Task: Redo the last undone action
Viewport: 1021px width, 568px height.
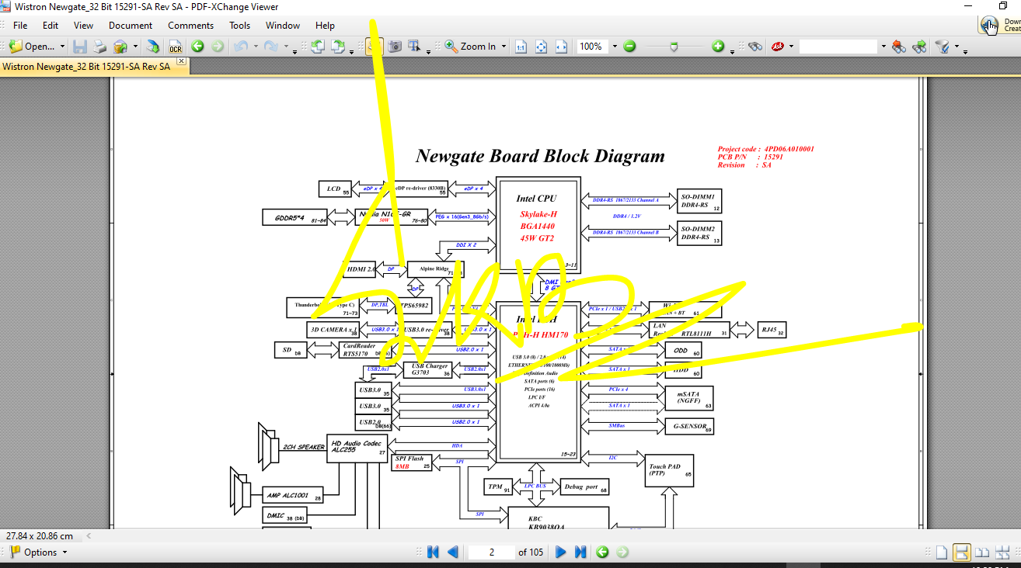Action: (x=271, y=47)
